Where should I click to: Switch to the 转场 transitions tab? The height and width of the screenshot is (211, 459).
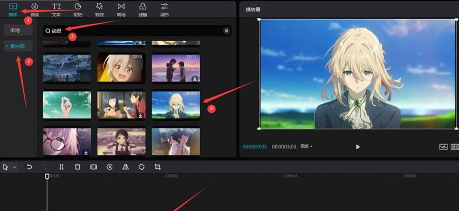pos(121,9)
